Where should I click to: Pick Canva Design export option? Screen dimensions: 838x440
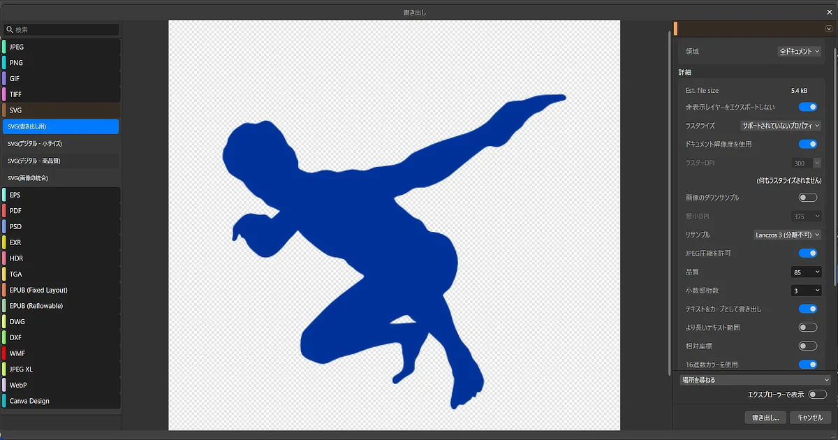click(x=61, y=401)
